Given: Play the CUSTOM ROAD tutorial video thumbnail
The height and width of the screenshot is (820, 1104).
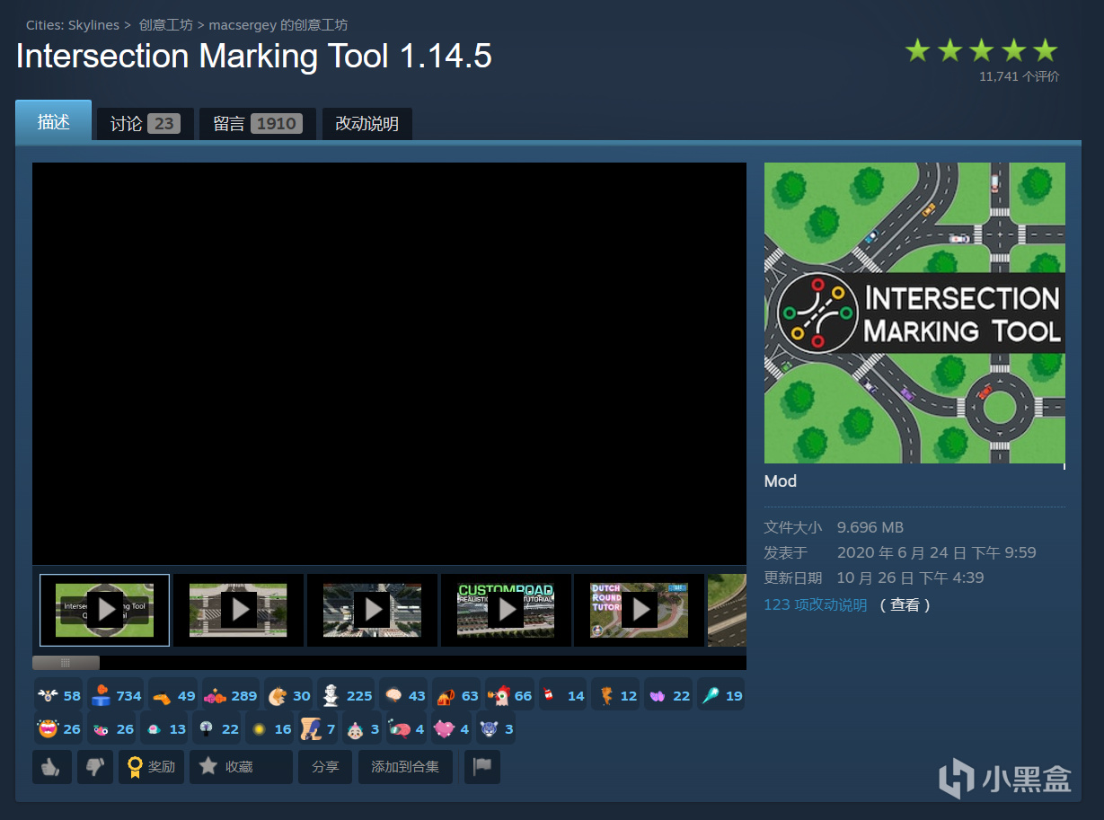Looking at the screenshot, I should pos(506,610).
